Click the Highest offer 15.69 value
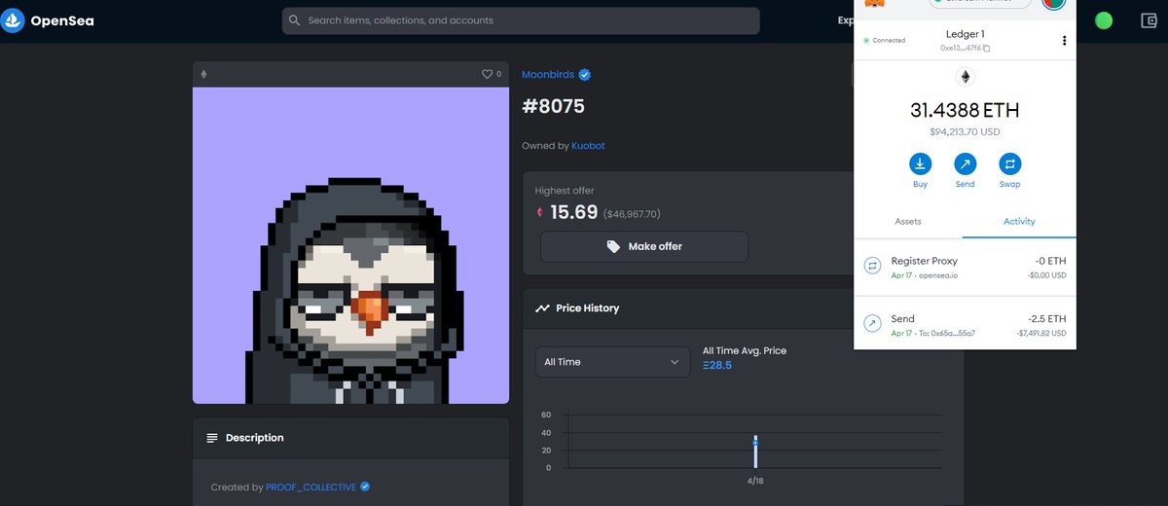Image resolution: width=1168 pixels, height=506 pixels. [573, 212]
